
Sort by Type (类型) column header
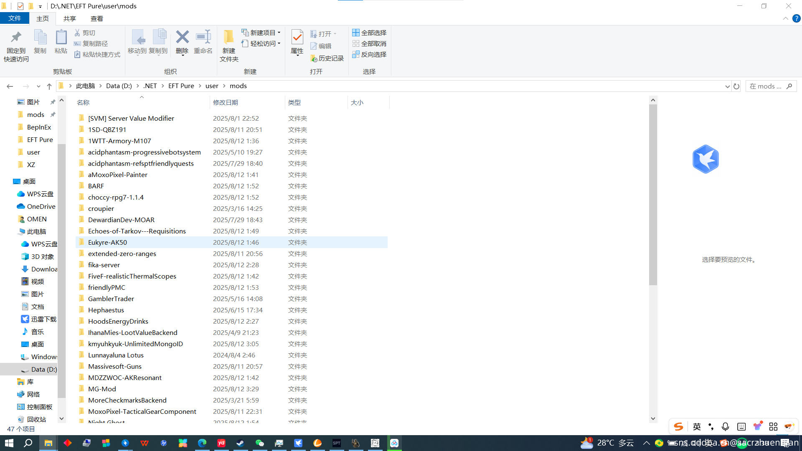(316, 102)
